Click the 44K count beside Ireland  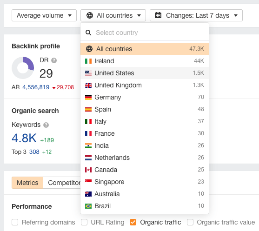(x=199, y=61)
